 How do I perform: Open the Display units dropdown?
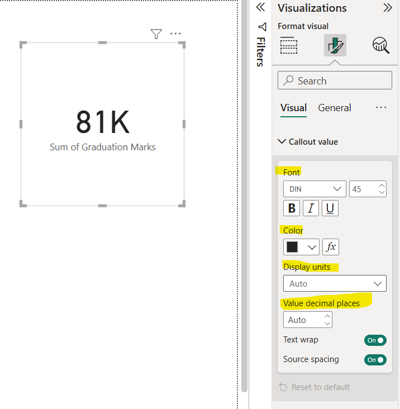pos(335,283)
